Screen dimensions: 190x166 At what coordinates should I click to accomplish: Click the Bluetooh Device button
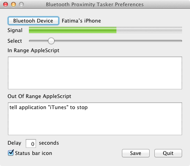point(33,21)
